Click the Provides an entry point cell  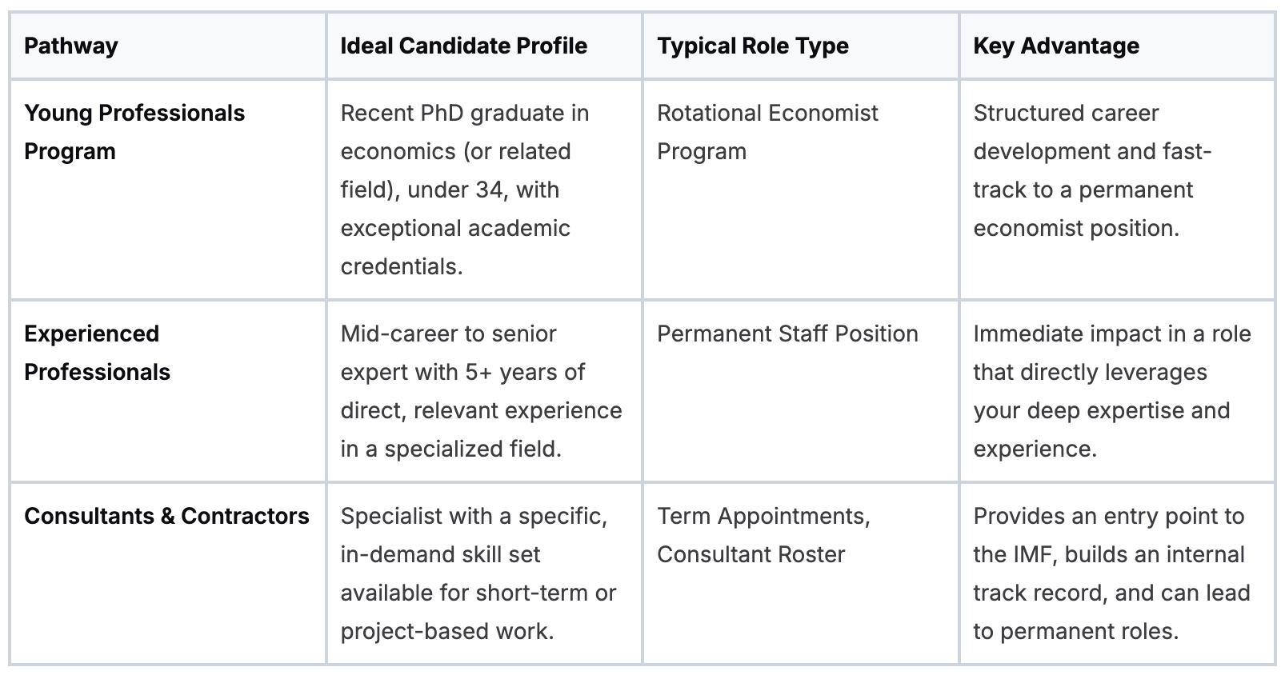point(1111,573)
